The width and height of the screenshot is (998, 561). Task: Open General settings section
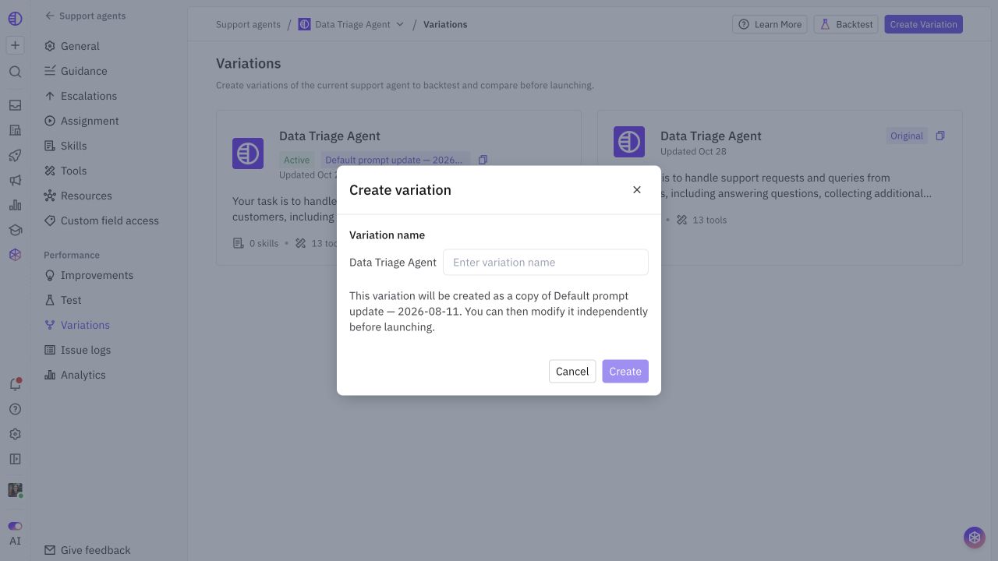click(109, 46)
